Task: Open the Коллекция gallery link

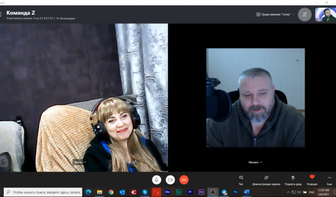Action: pos(66,18)
